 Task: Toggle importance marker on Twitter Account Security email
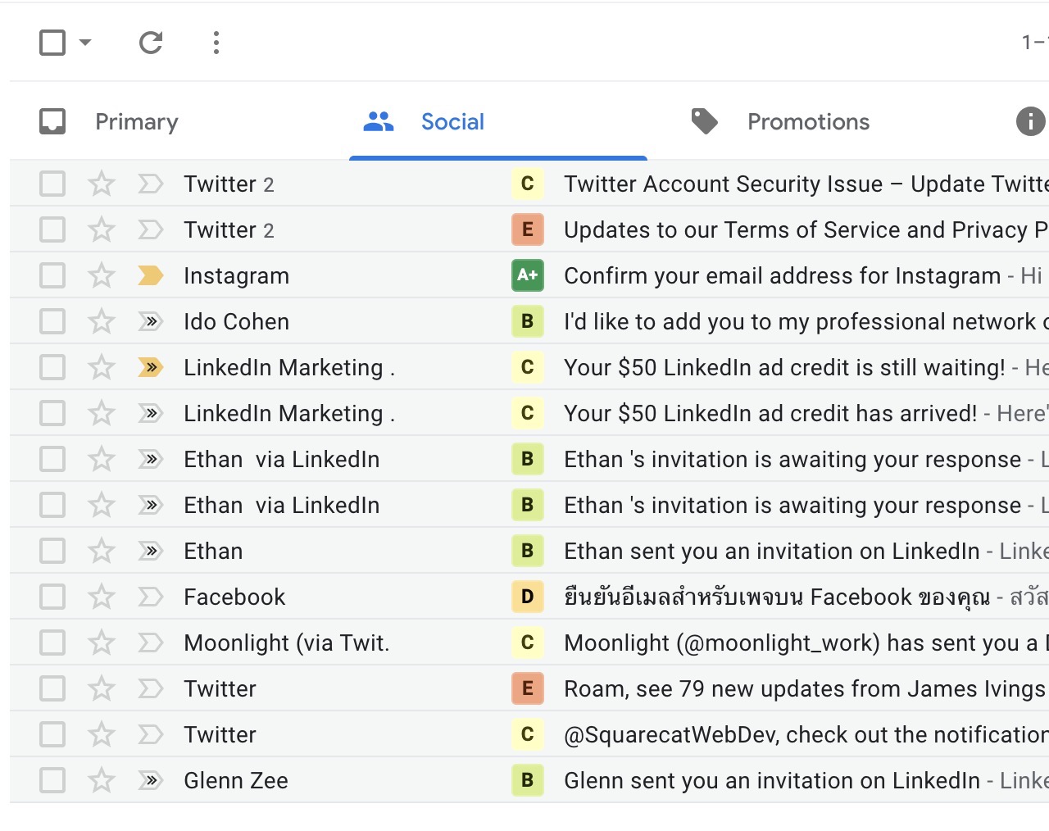(x=151, y=184)
